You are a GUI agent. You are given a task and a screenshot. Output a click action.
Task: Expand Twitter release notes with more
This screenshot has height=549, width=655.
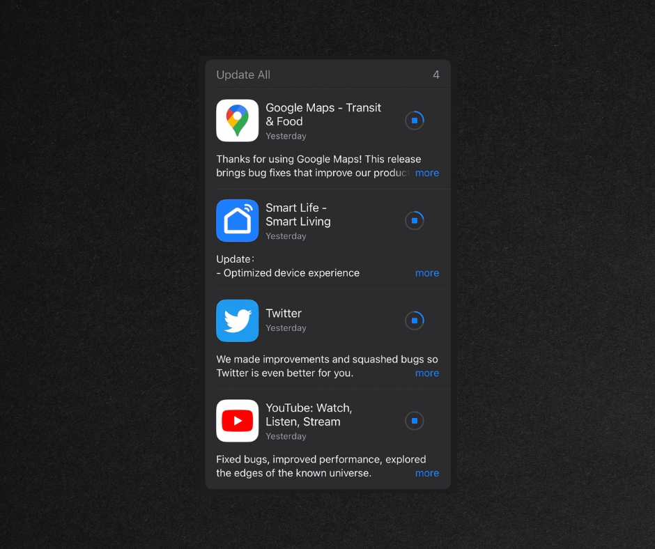(427, 373)
